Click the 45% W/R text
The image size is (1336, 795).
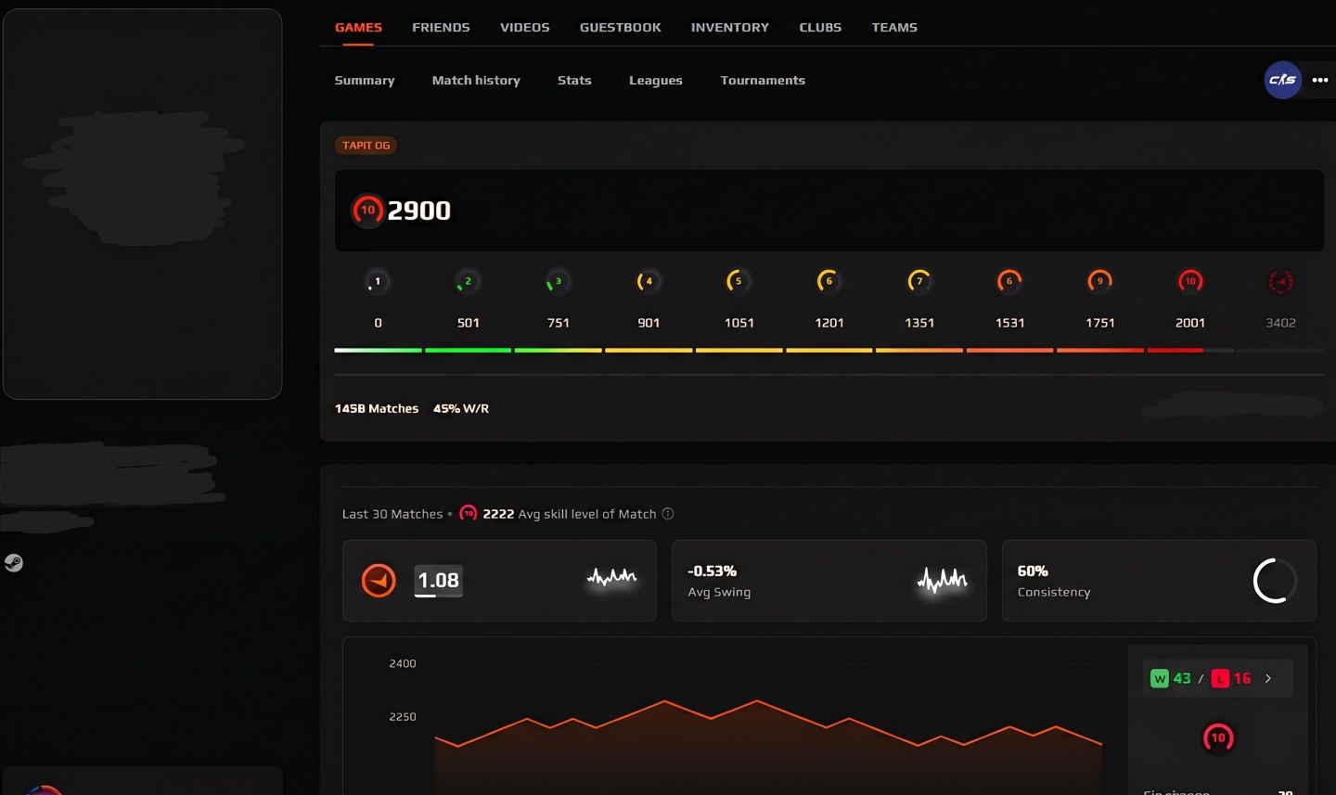point(461,408)
